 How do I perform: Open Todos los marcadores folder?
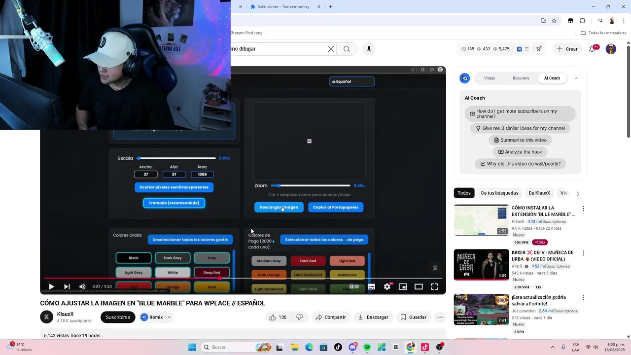tap(603, 33)
